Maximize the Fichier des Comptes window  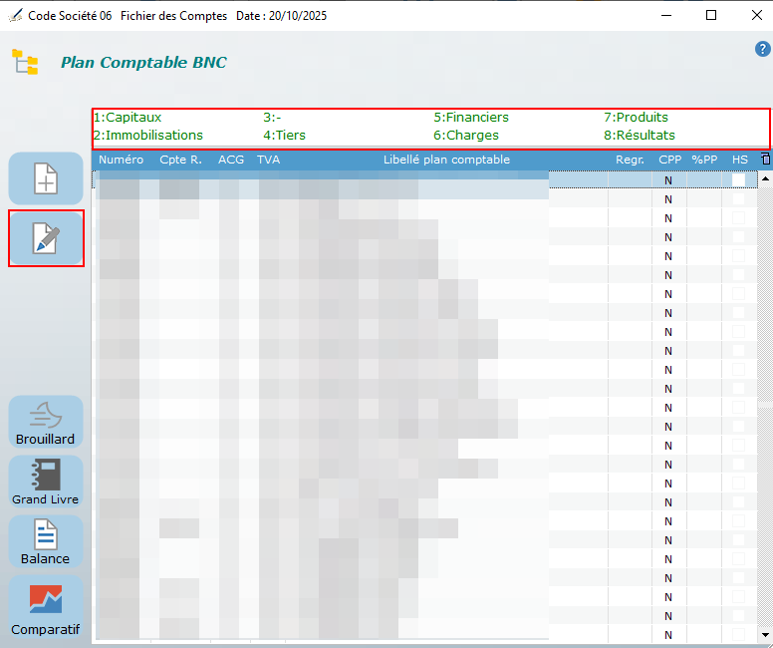(x=711, y=15)
